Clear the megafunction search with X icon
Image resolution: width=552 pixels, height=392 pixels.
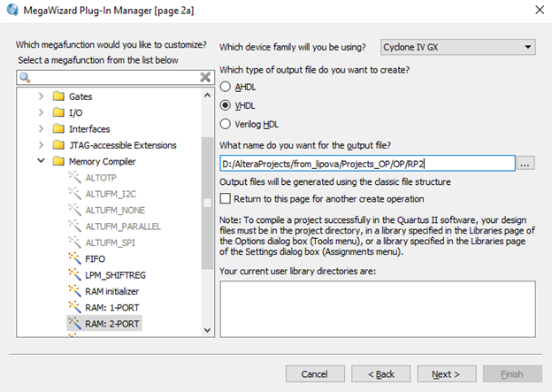[205, 77]
